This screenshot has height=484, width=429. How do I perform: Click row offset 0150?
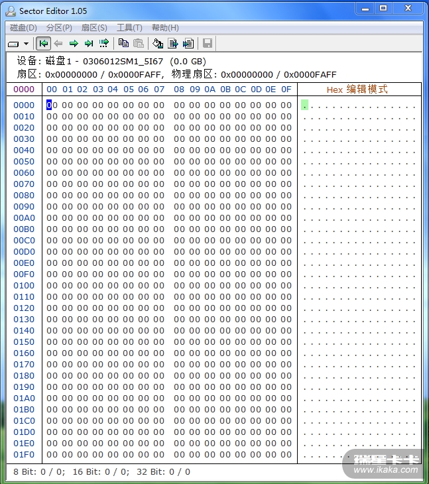pos(24,341)
